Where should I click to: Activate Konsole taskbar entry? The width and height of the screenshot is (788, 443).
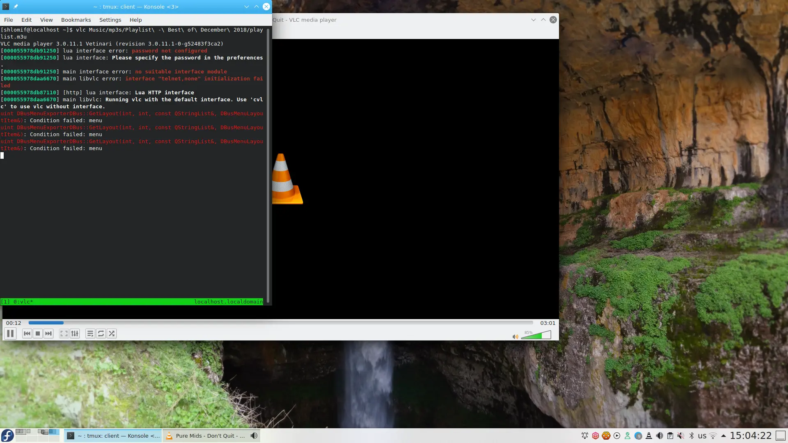click(x=113, y=436)
